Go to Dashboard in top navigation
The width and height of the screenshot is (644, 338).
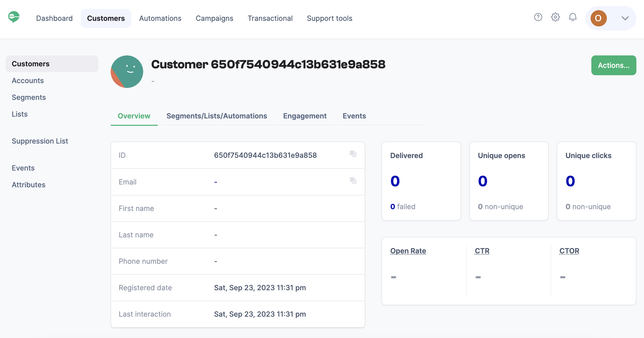pos(54,18)
